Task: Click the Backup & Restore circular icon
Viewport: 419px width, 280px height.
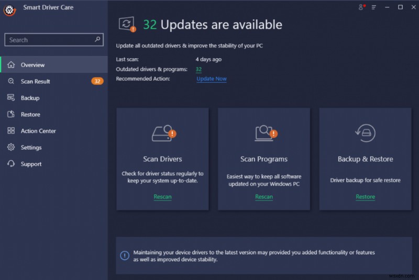Action: point(365,133)
